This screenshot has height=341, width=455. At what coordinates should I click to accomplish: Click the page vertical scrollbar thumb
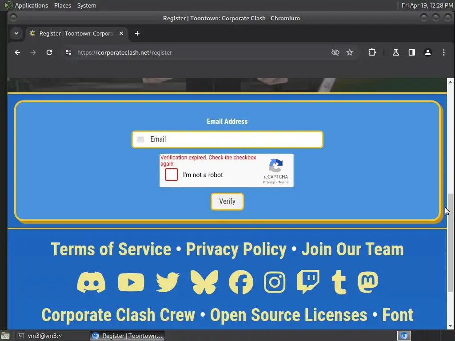click(x=450, y=242)
